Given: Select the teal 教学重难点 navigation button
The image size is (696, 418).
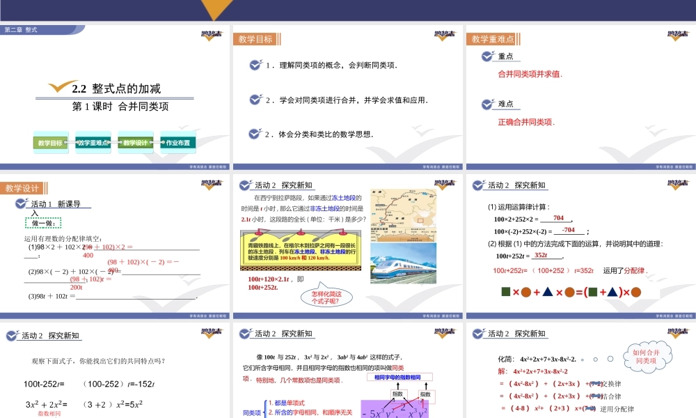Looking at the screenshot, I should coord(93,143).
